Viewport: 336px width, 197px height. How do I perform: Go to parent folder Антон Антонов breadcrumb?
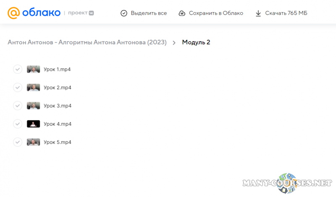pyautogui.click(x=87, y=42)
